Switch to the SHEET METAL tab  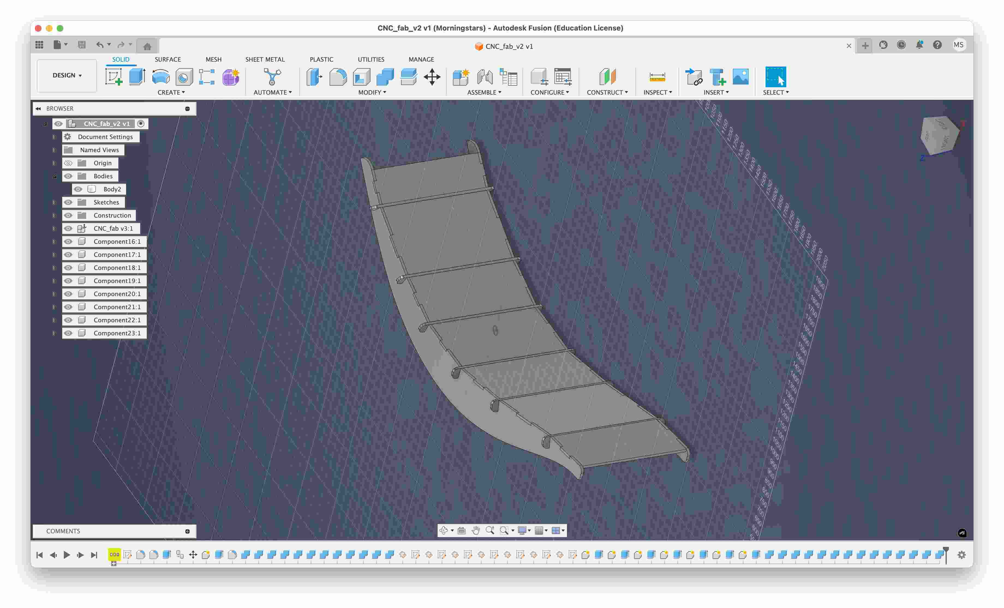(265, 59)
